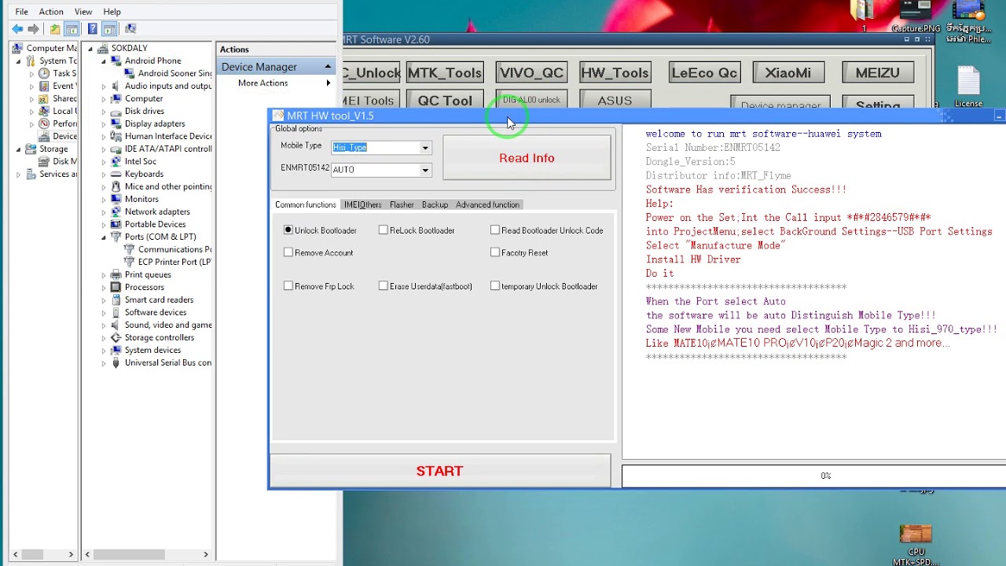Click HW_Tools button in MRT Software window
Image resolution: width=1006 pixels, height=566 pixels.
pyautogui.click(x=615, y=72)
